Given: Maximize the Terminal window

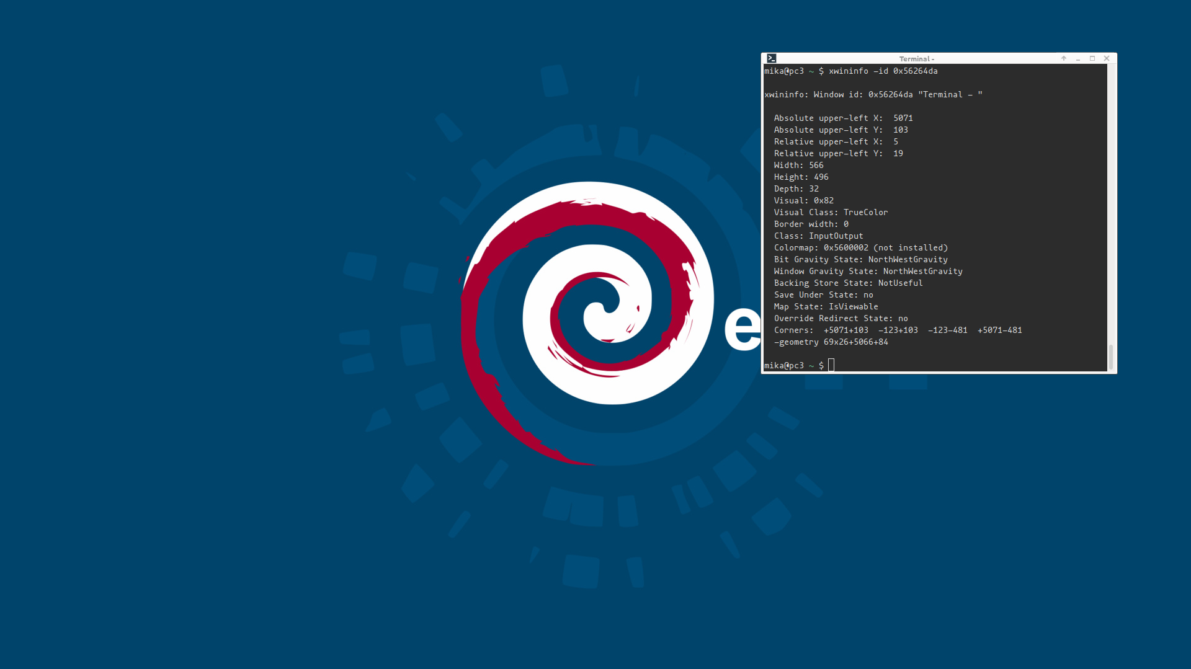Looking at the screenshot, I should pyautogui.click(x=1092, y=58).
